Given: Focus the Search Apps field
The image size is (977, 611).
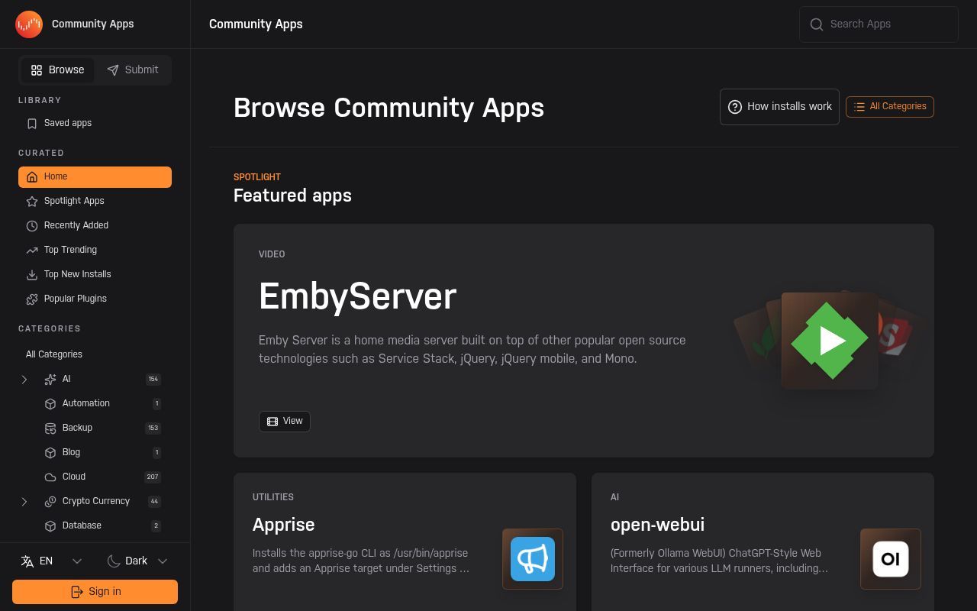Looking at the screenshot, I should (x=879, y=24).
